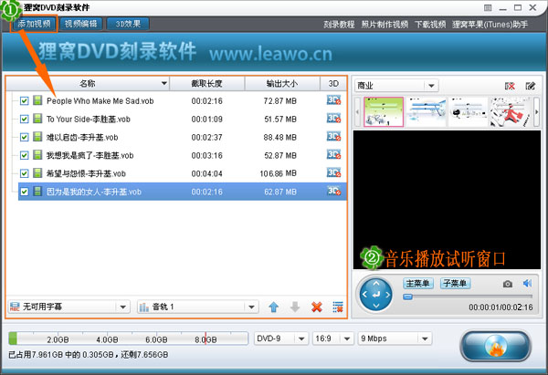The height and width of the screenshot is (375, 548).
Task: Select the row 我想我是疯了-李胜基.vob
Action: click(x=183, y=155)
